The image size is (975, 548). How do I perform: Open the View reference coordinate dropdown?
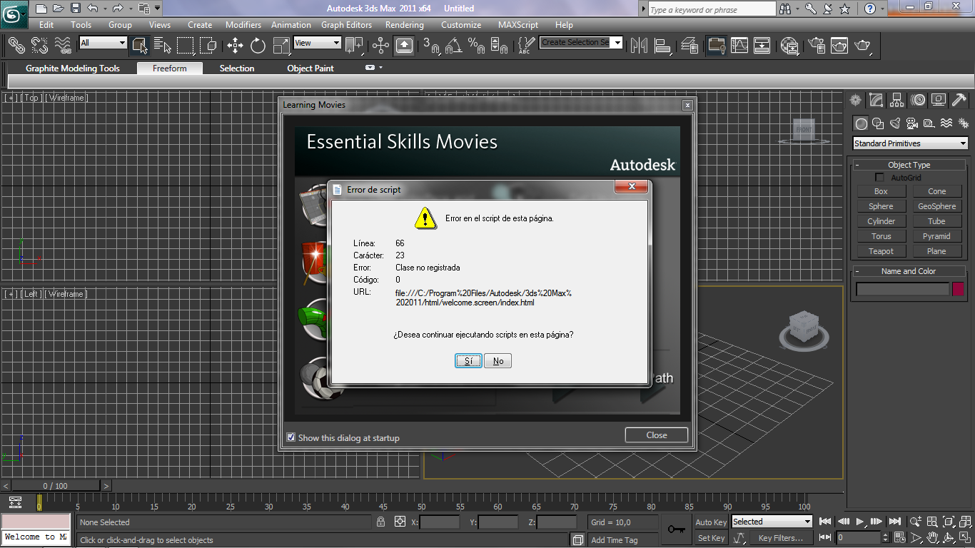pyautogui.click(x=317, y=43)
